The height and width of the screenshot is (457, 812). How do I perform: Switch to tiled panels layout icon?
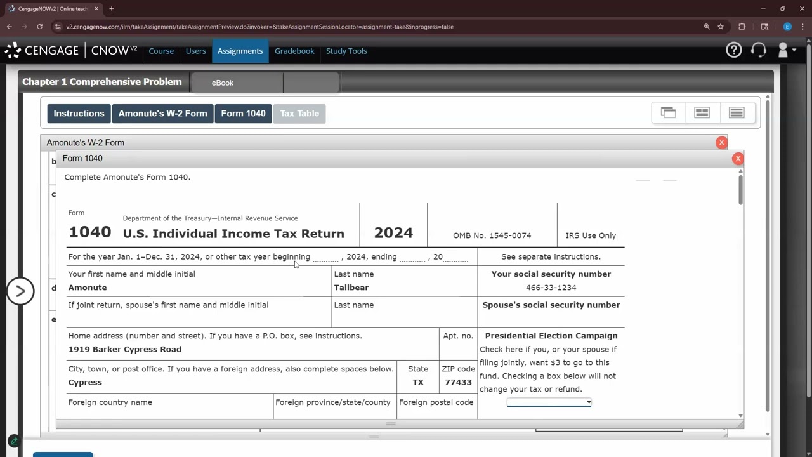click(702, 112)
